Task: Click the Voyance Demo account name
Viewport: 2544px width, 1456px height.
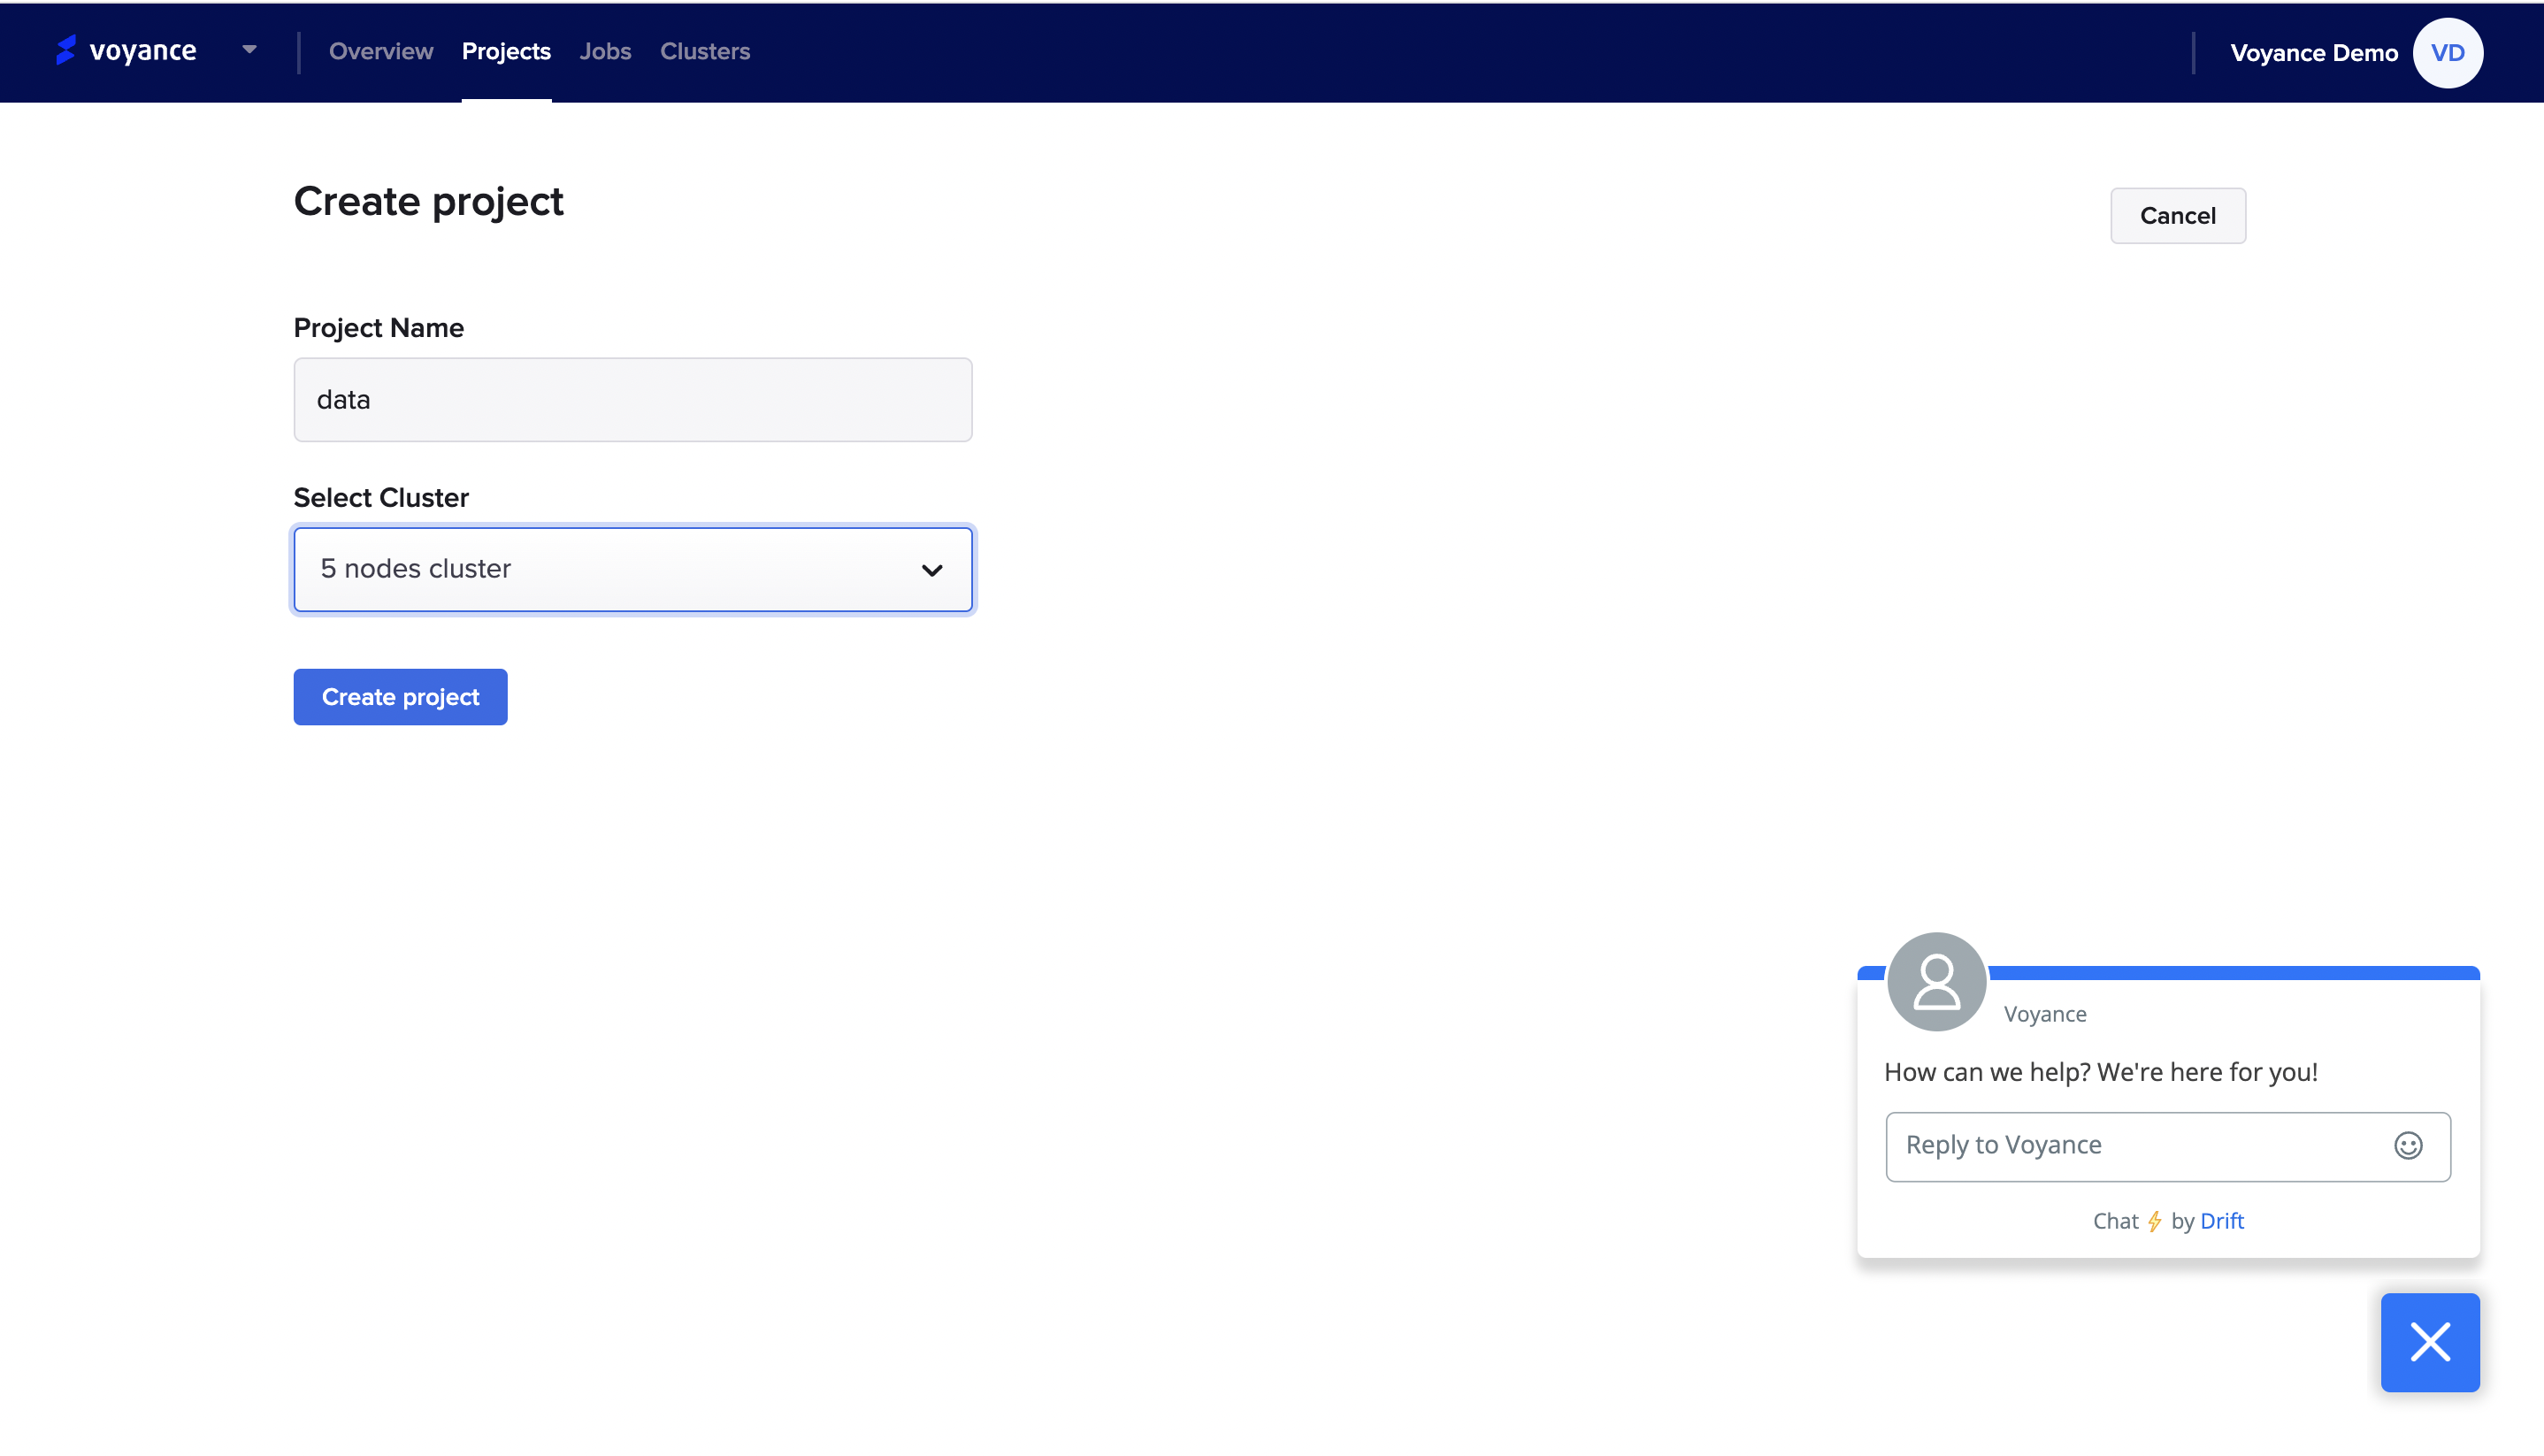Action: tap(2313, 53)
